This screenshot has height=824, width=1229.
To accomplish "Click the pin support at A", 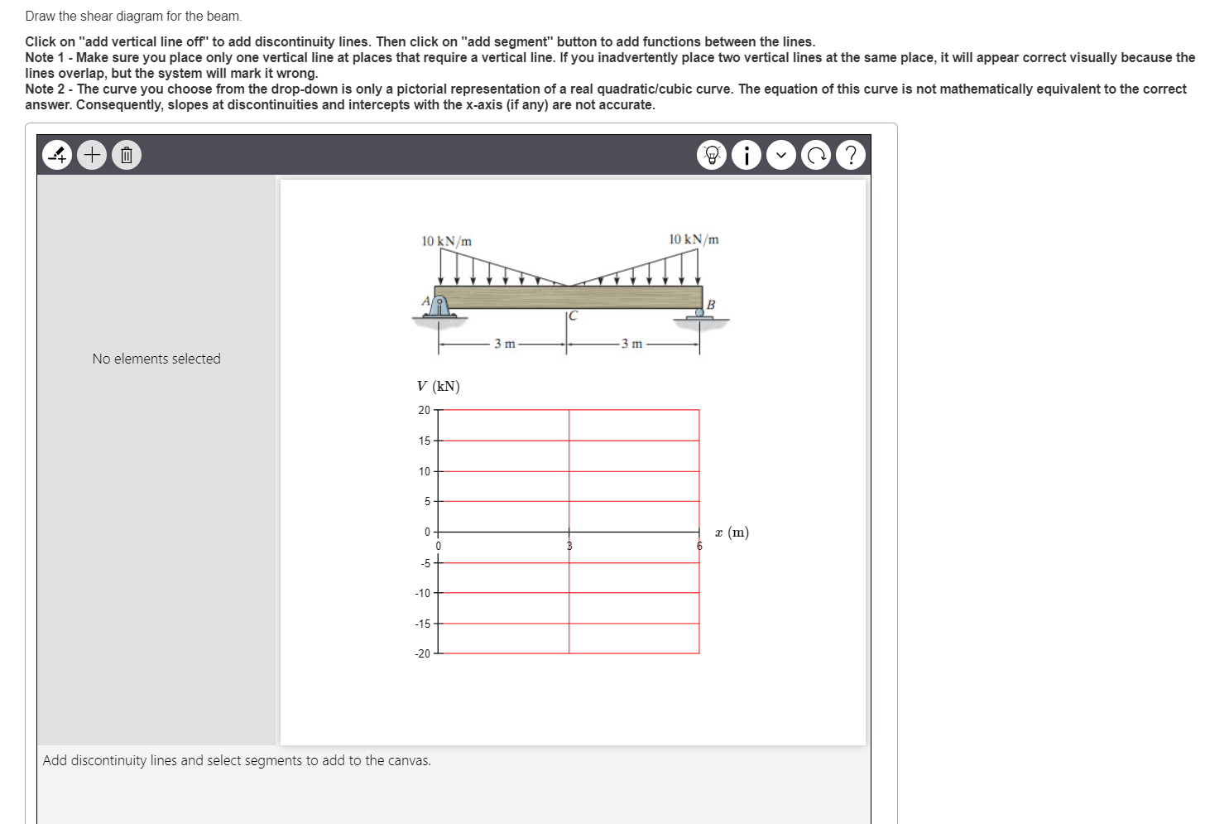I will pos(439,308).
